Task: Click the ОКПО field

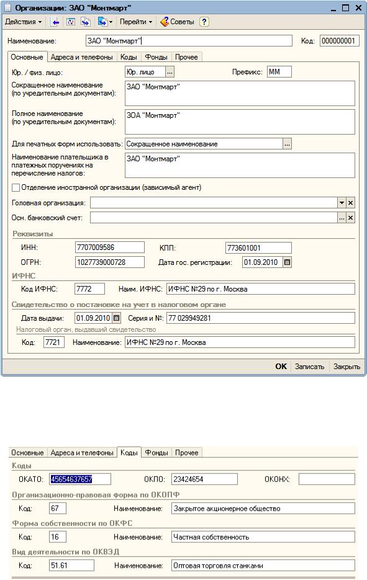Action: click(x=204, y=479)
